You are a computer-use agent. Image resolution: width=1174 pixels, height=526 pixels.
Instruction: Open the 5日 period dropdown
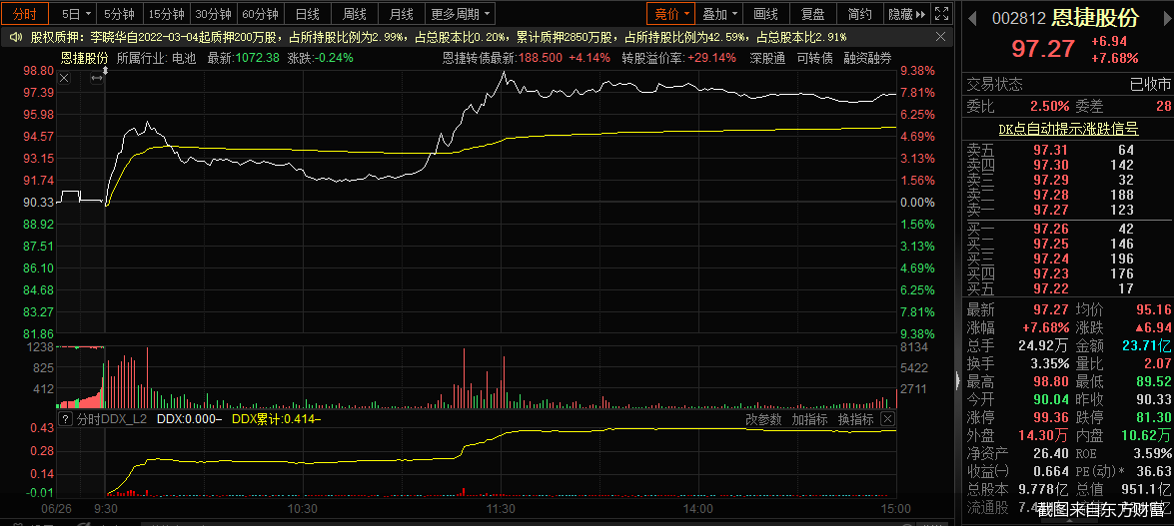tap(76, 14)
